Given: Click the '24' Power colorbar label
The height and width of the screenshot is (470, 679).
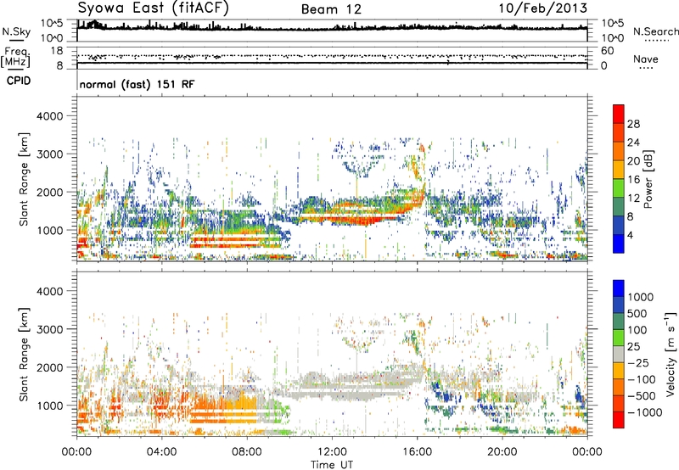Looking at the screenshot, I should click(633, 143).
